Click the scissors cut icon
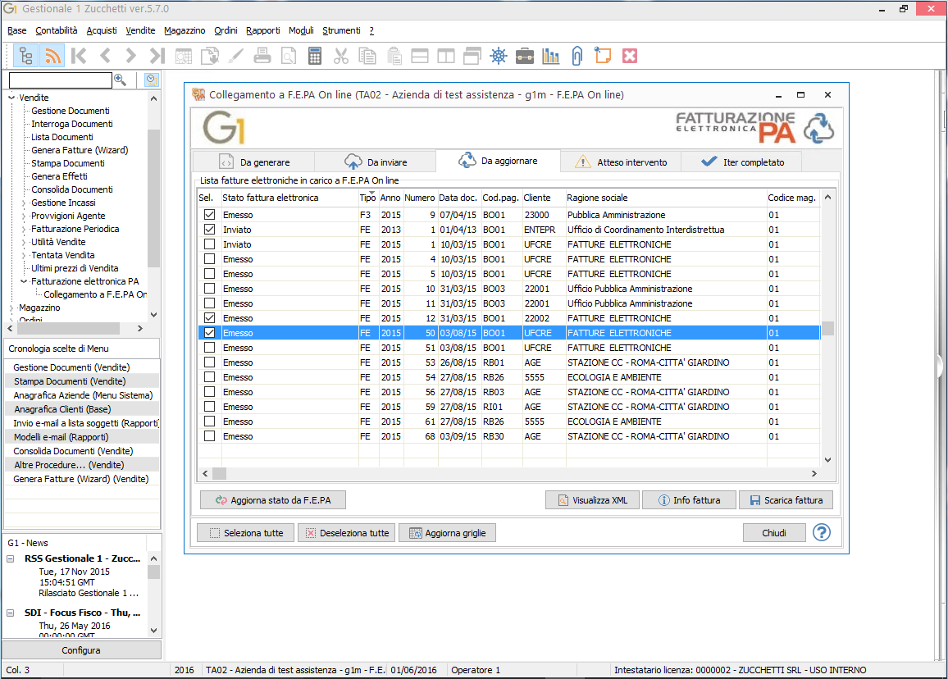Image resolution: width=948 pixels, height=679 pixels. pos(341,57)
